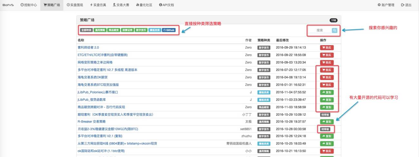Click the 策略种类 column header
419x157 pixels.
click(264, 40)
